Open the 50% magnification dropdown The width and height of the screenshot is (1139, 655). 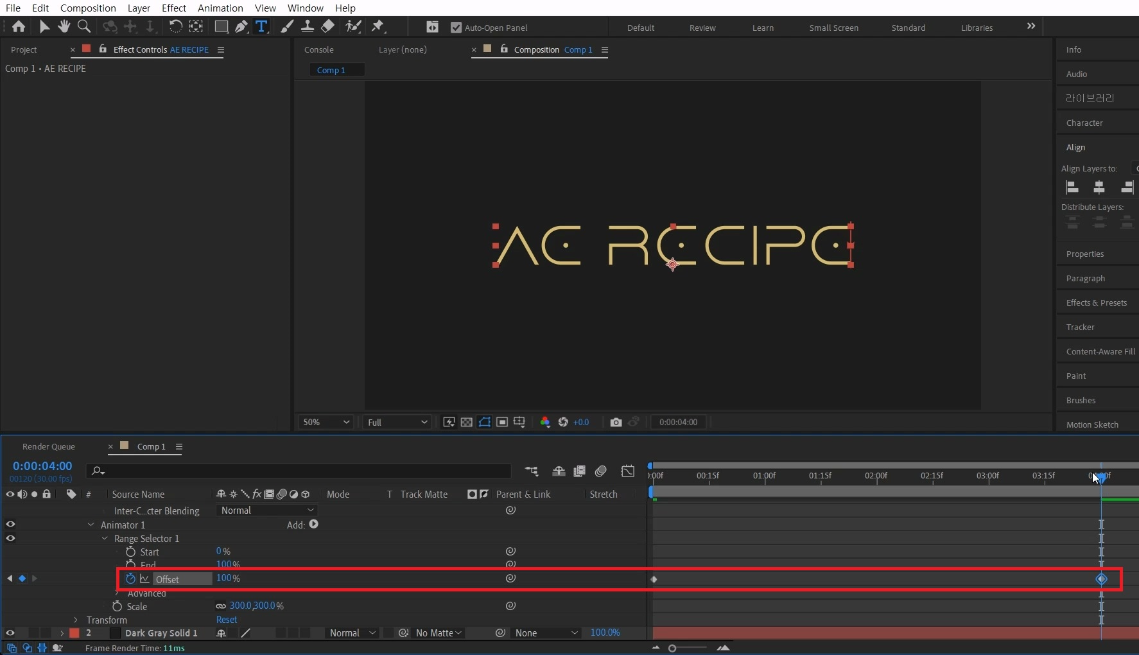coord(326,422)
